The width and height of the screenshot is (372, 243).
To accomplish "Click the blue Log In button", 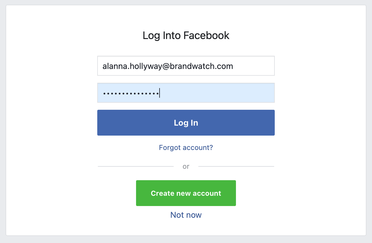I will (x=186, y=123).
